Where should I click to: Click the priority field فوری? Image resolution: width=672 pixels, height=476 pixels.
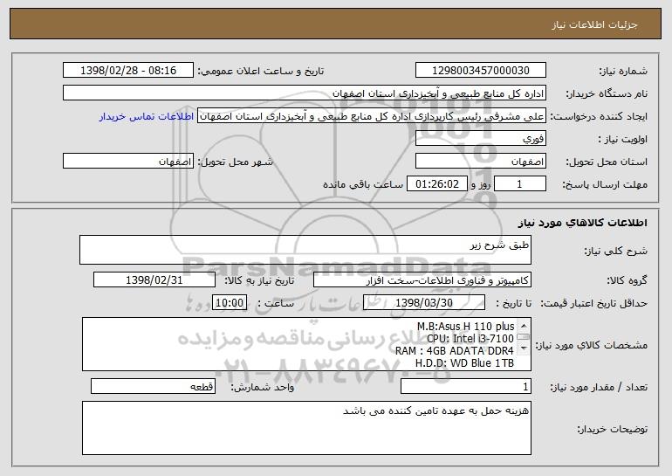(x=480, y=139)
